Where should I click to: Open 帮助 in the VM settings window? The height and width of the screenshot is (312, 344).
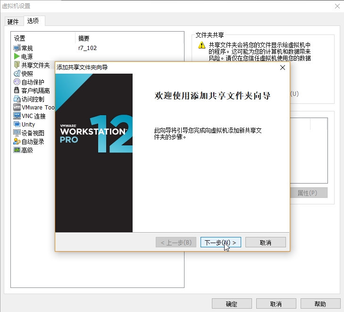point(320,304)
